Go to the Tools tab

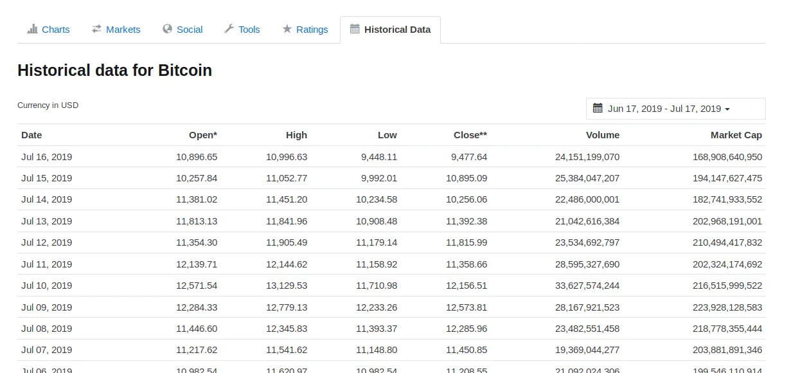point(242,30)
